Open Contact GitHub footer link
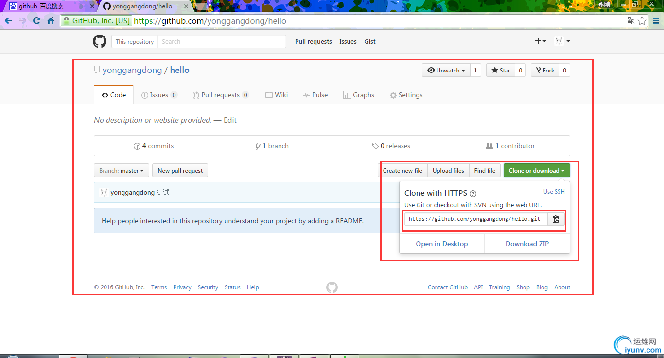Image resolution: width=664 pixels, height=358 pixels. (448, 287)
